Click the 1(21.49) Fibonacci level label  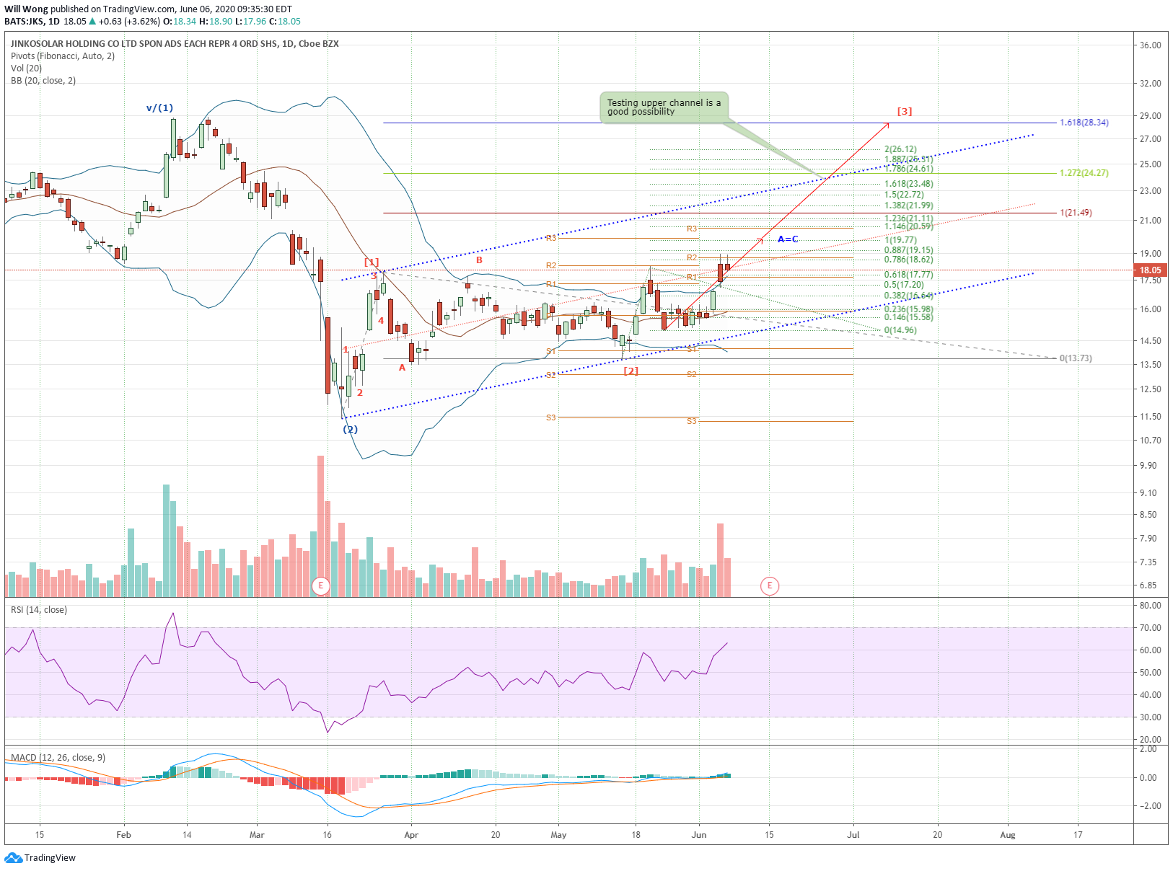[1076, 213]
